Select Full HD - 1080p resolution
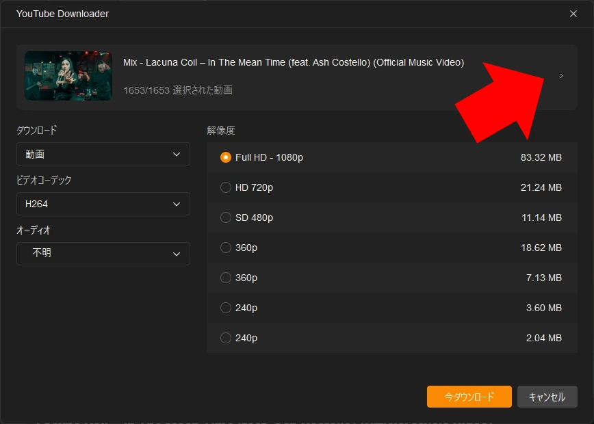The height and width of the screenshot is (424, 594). point(226,157)
